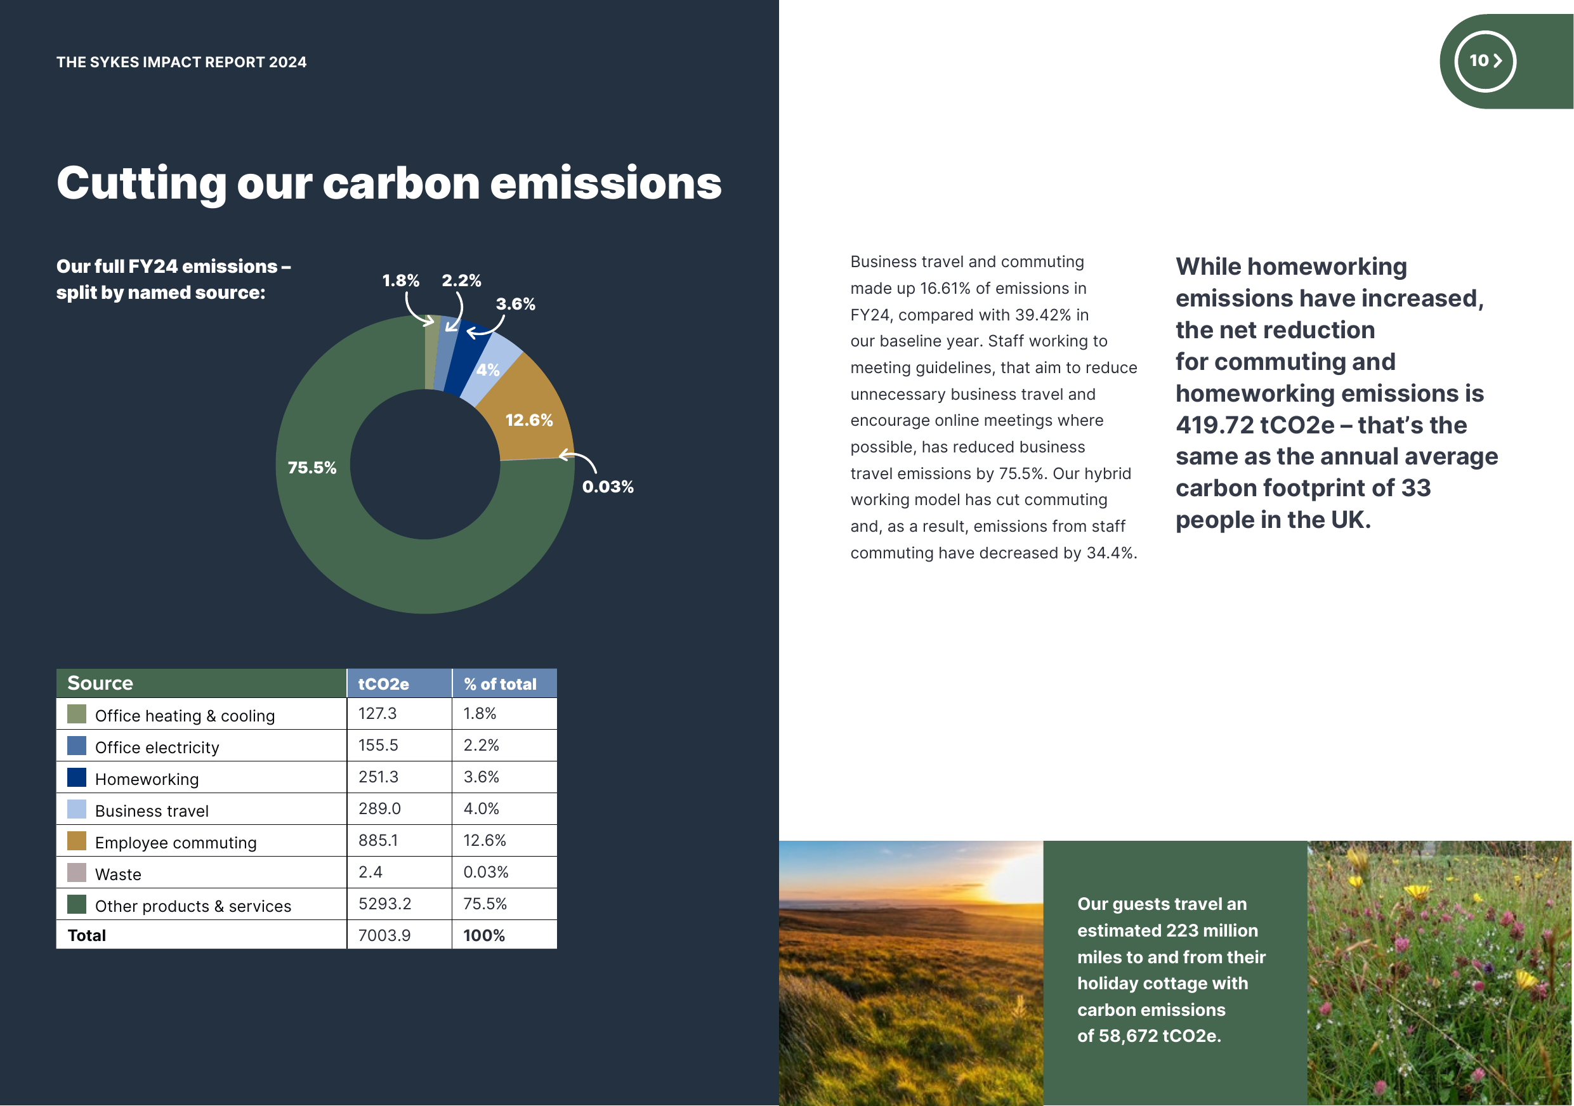Click the Office heating & cooling color swatch
1574x1106 pixels.
click(x=77, y=714)
